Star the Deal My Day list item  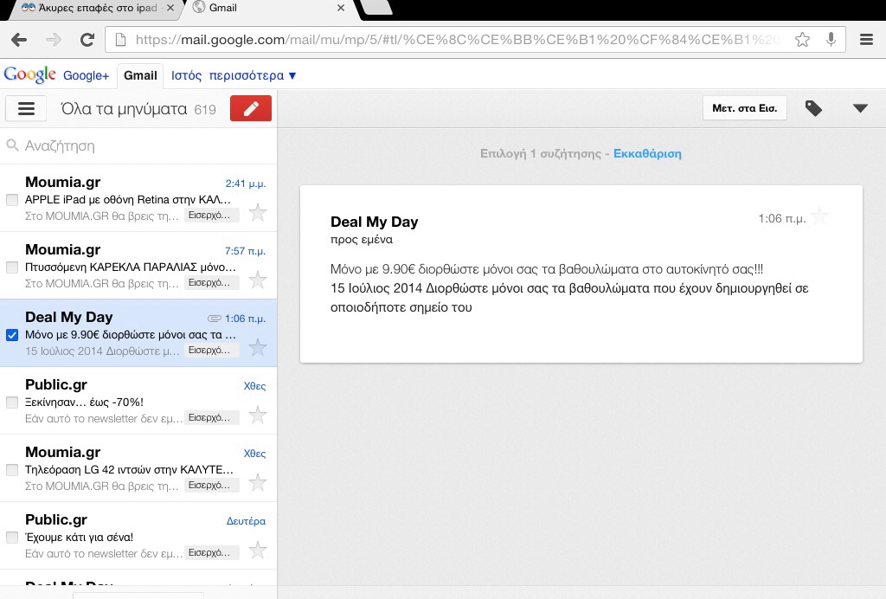[x=258, y=347]
